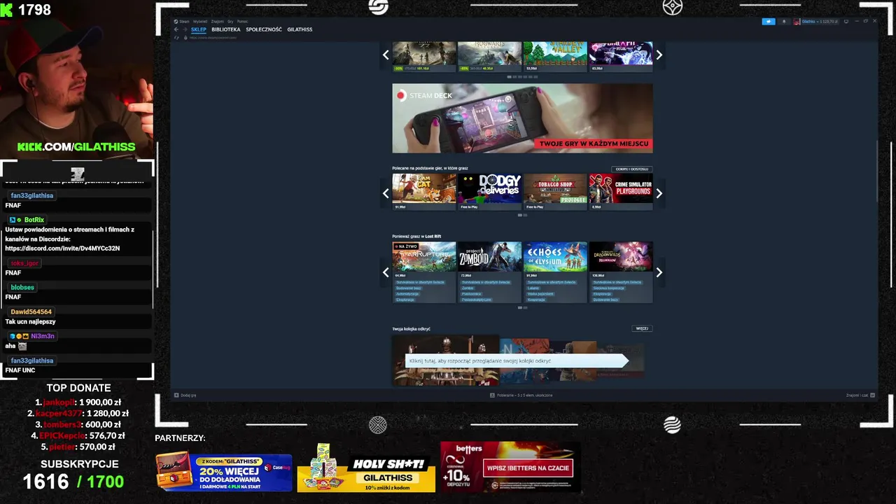Screen dimensions: 896x504
Task: Click the Dodaj grę plus icon
Action: pos(176,395)
